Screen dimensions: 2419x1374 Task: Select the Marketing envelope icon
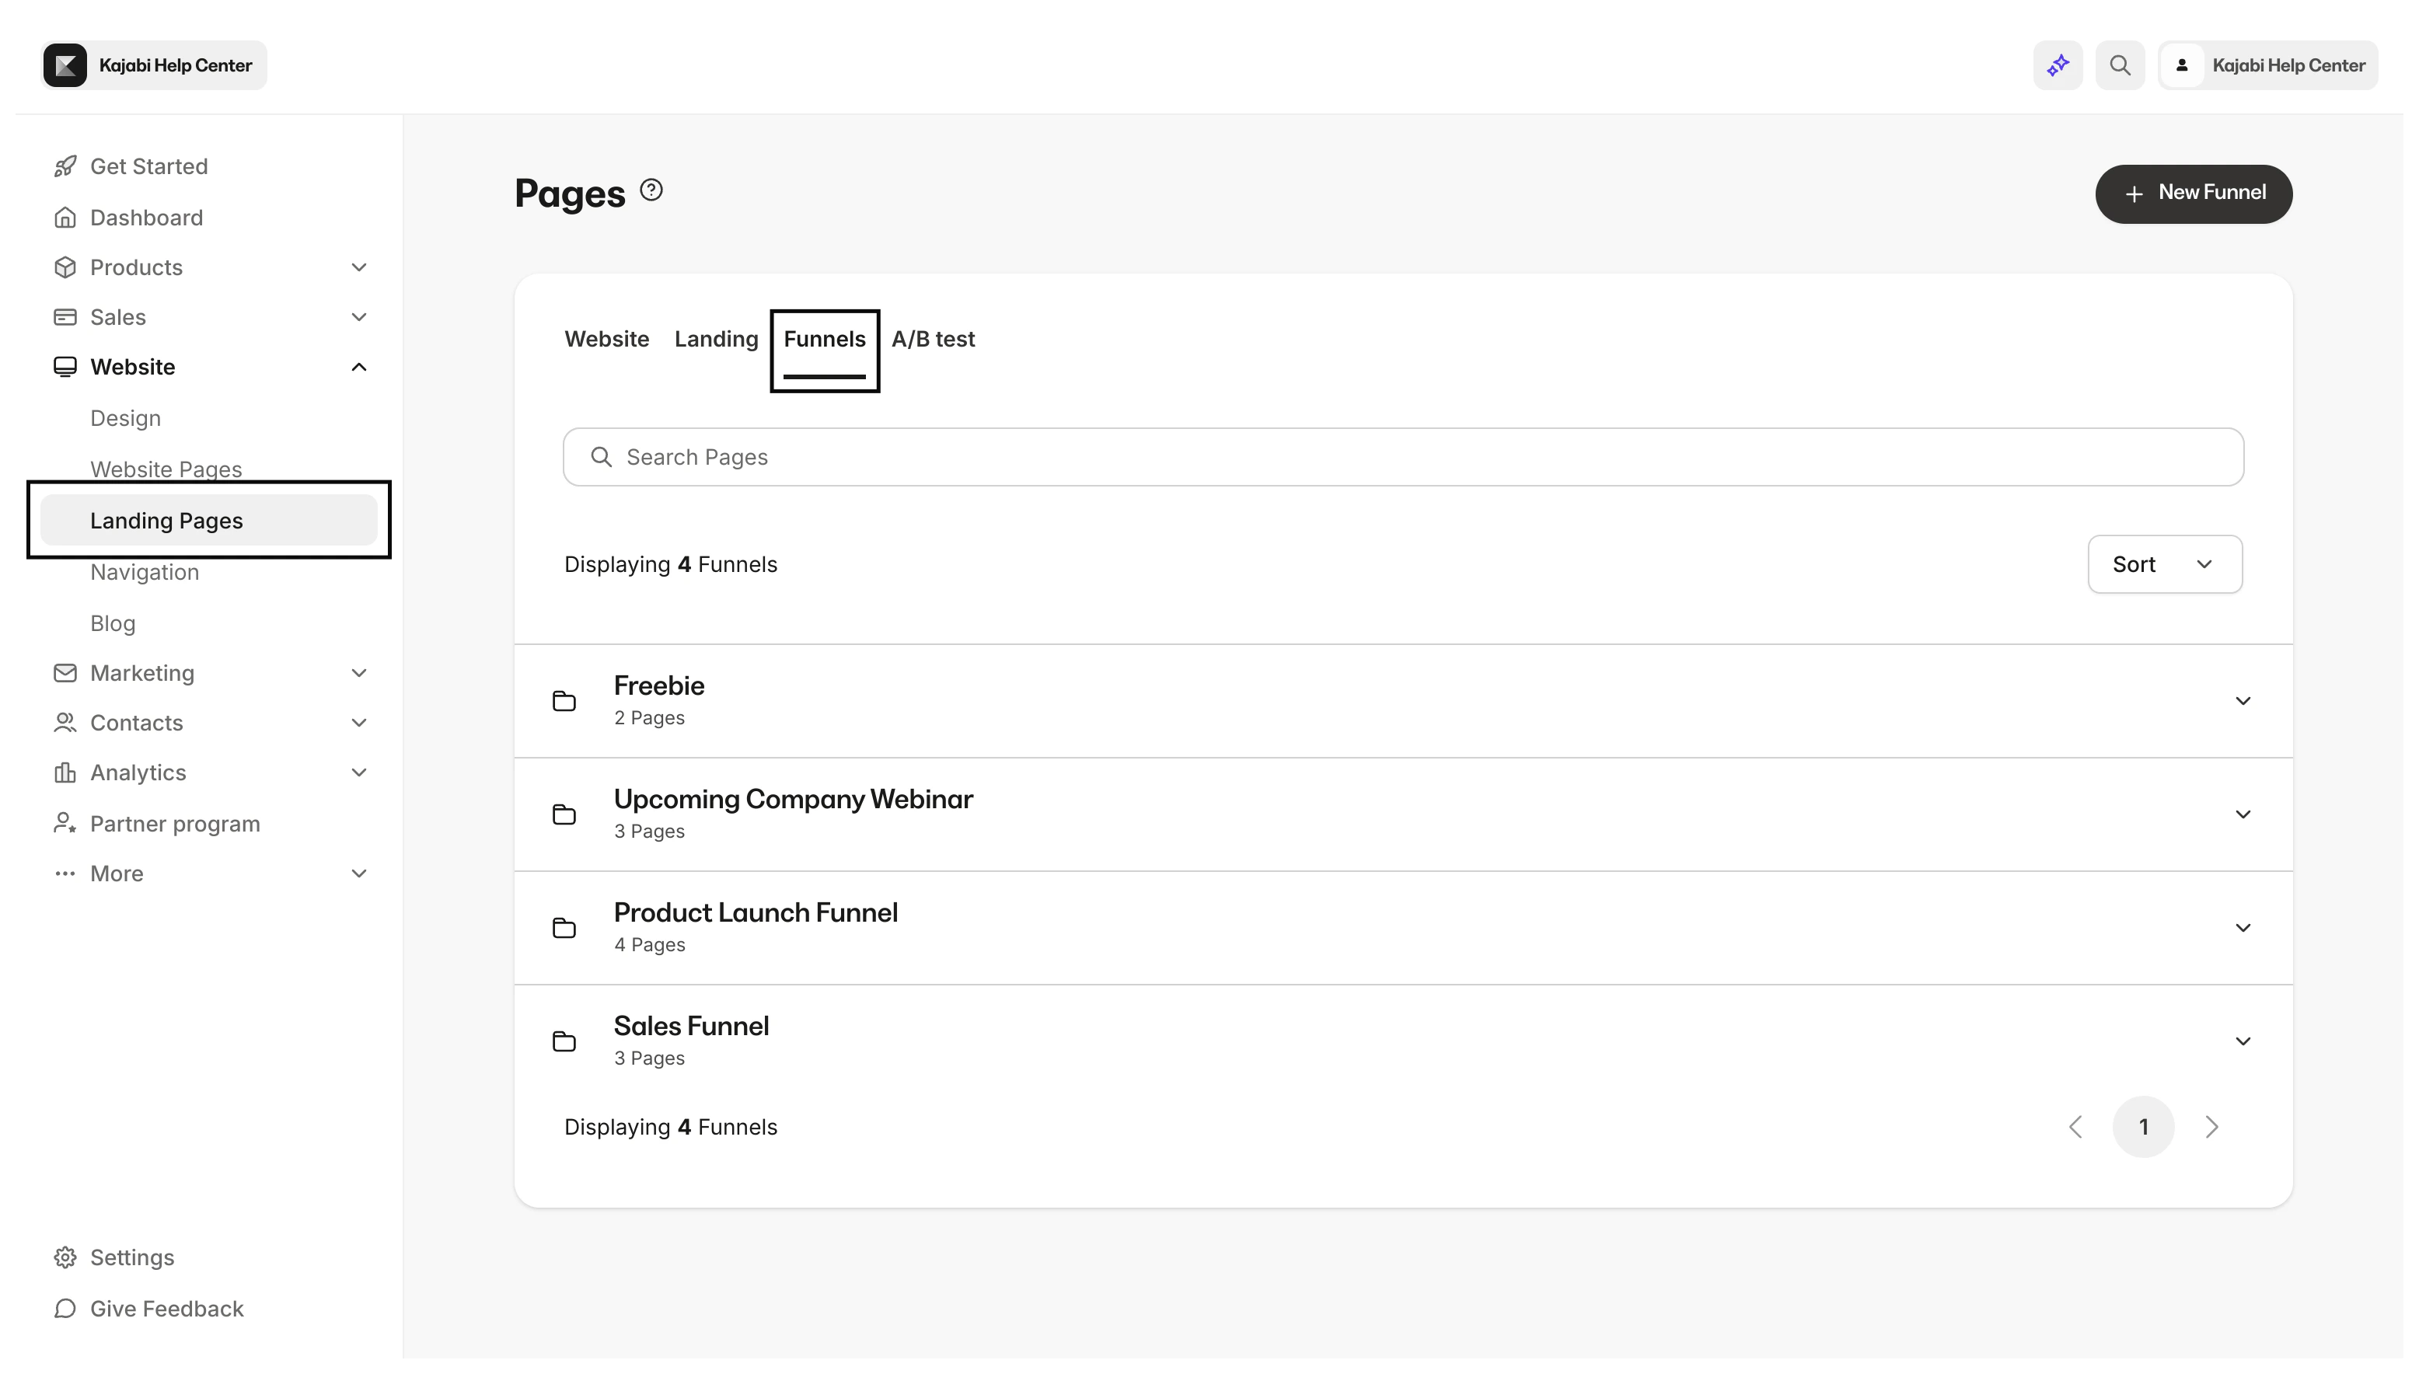point(65,672)
